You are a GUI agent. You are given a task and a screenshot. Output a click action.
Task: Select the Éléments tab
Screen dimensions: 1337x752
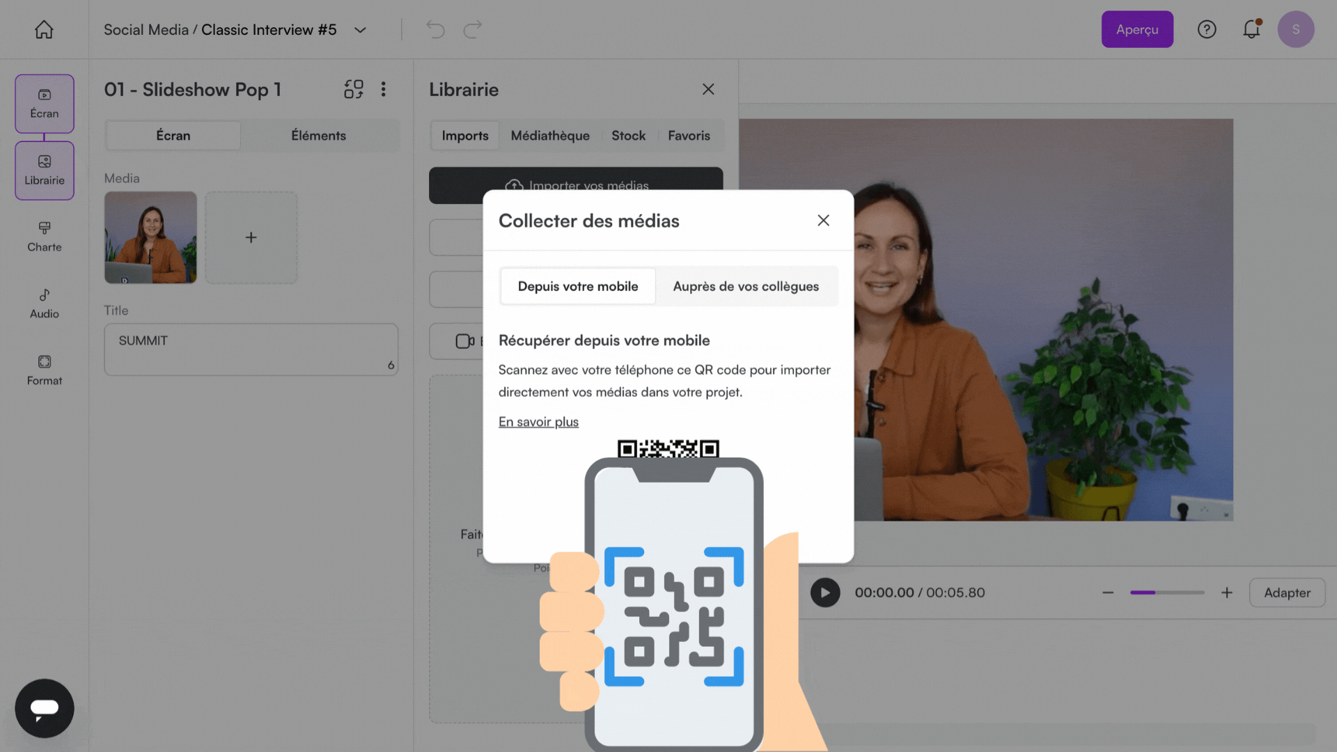click(318, 136)
